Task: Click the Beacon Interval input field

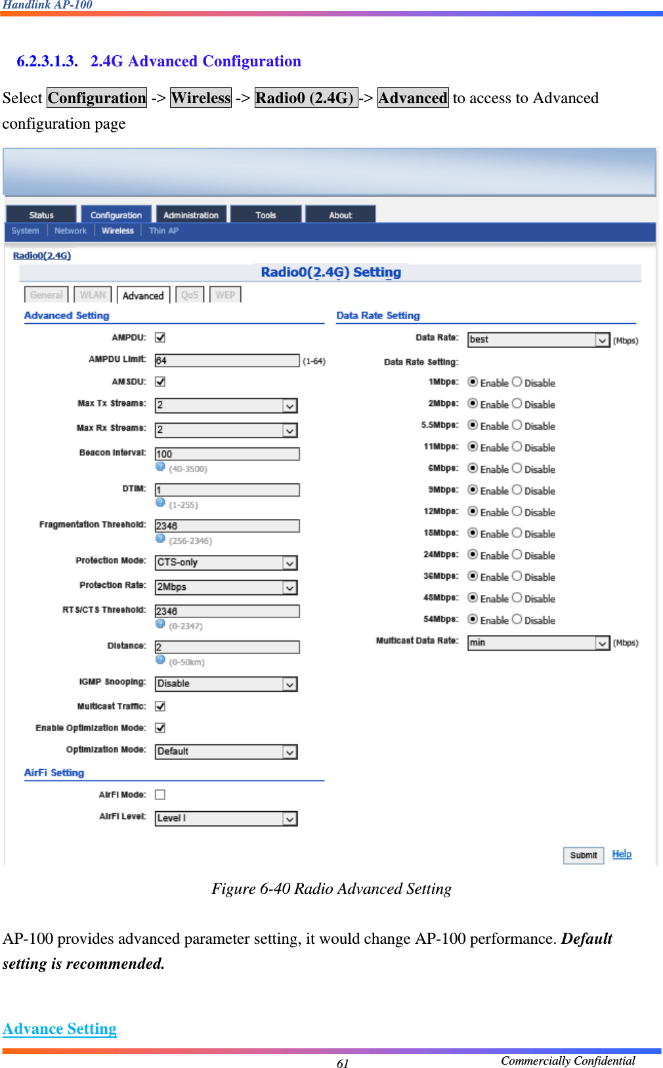Action: point(227,454)
